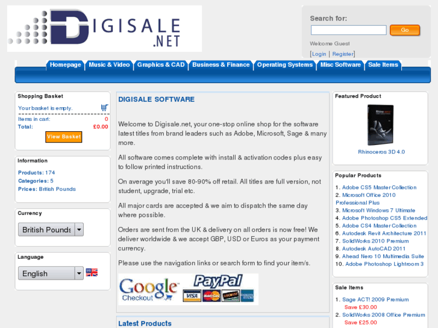Open SolidWorks 2008 Office Premium sale link

384,315
